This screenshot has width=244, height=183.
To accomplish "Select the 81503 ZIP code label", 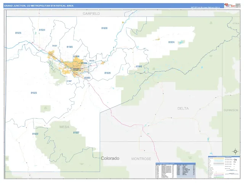I will 87,78.
